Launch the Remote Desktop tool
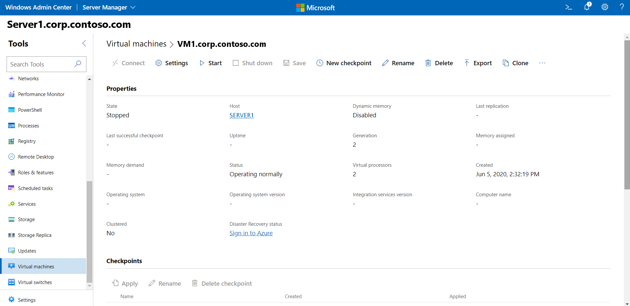Screen dimensions: 630x306 click(36, 157)
